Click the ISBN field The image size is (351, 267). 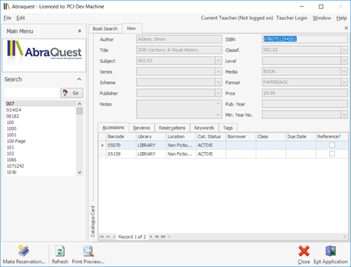coord(305,39)
